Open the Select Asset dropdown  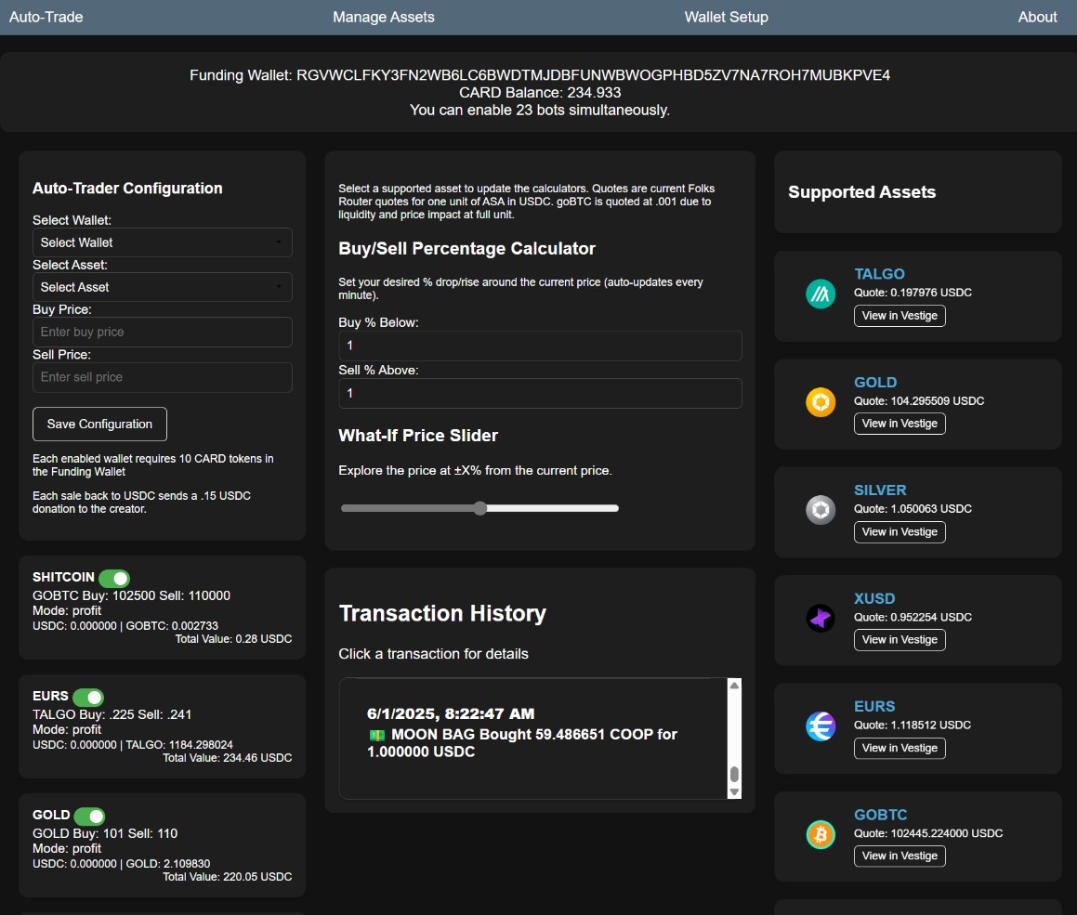163,287
